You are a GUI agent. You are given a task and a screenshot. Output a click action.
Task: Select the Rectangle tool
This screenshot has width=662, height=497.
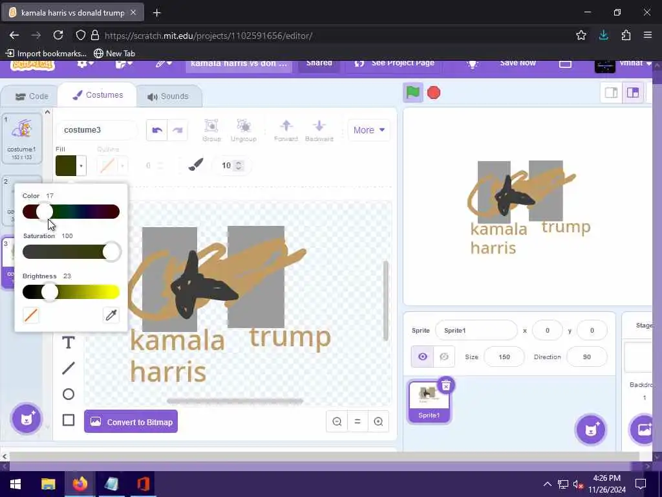[69, 420]
